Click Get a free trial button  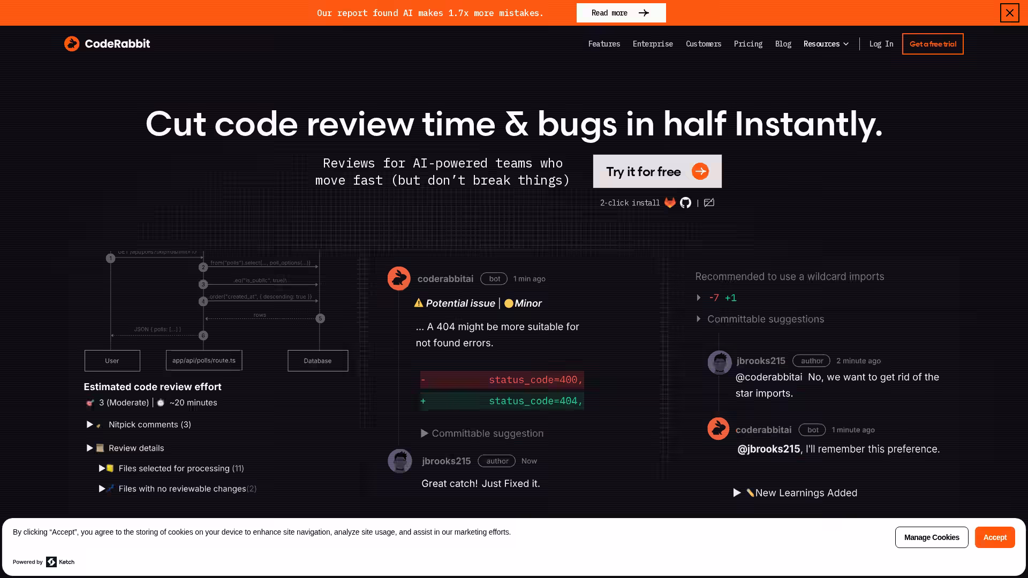point(932,44)
